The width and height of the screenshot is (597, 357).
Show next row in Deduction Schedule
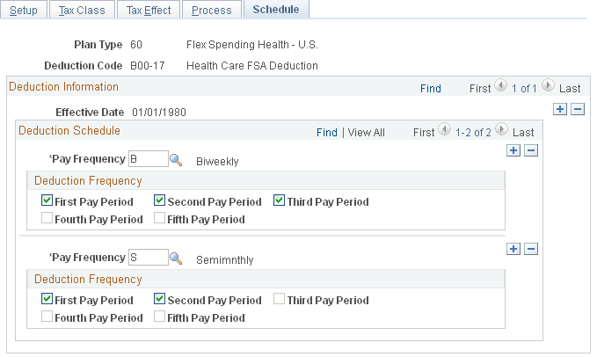click(501, 131)
